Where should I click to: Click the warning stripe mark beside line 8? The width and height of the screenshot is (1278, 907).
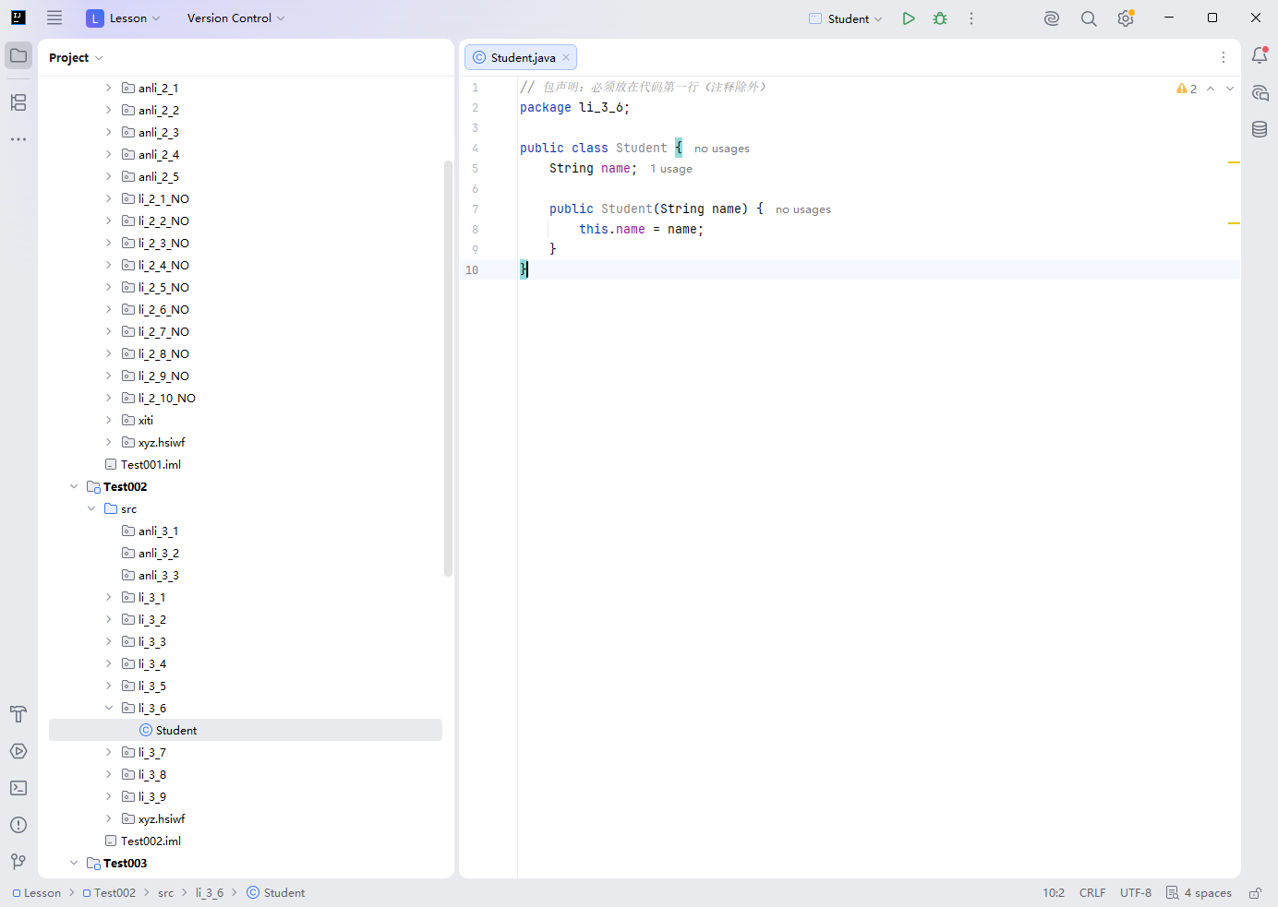coord(1234,223)
